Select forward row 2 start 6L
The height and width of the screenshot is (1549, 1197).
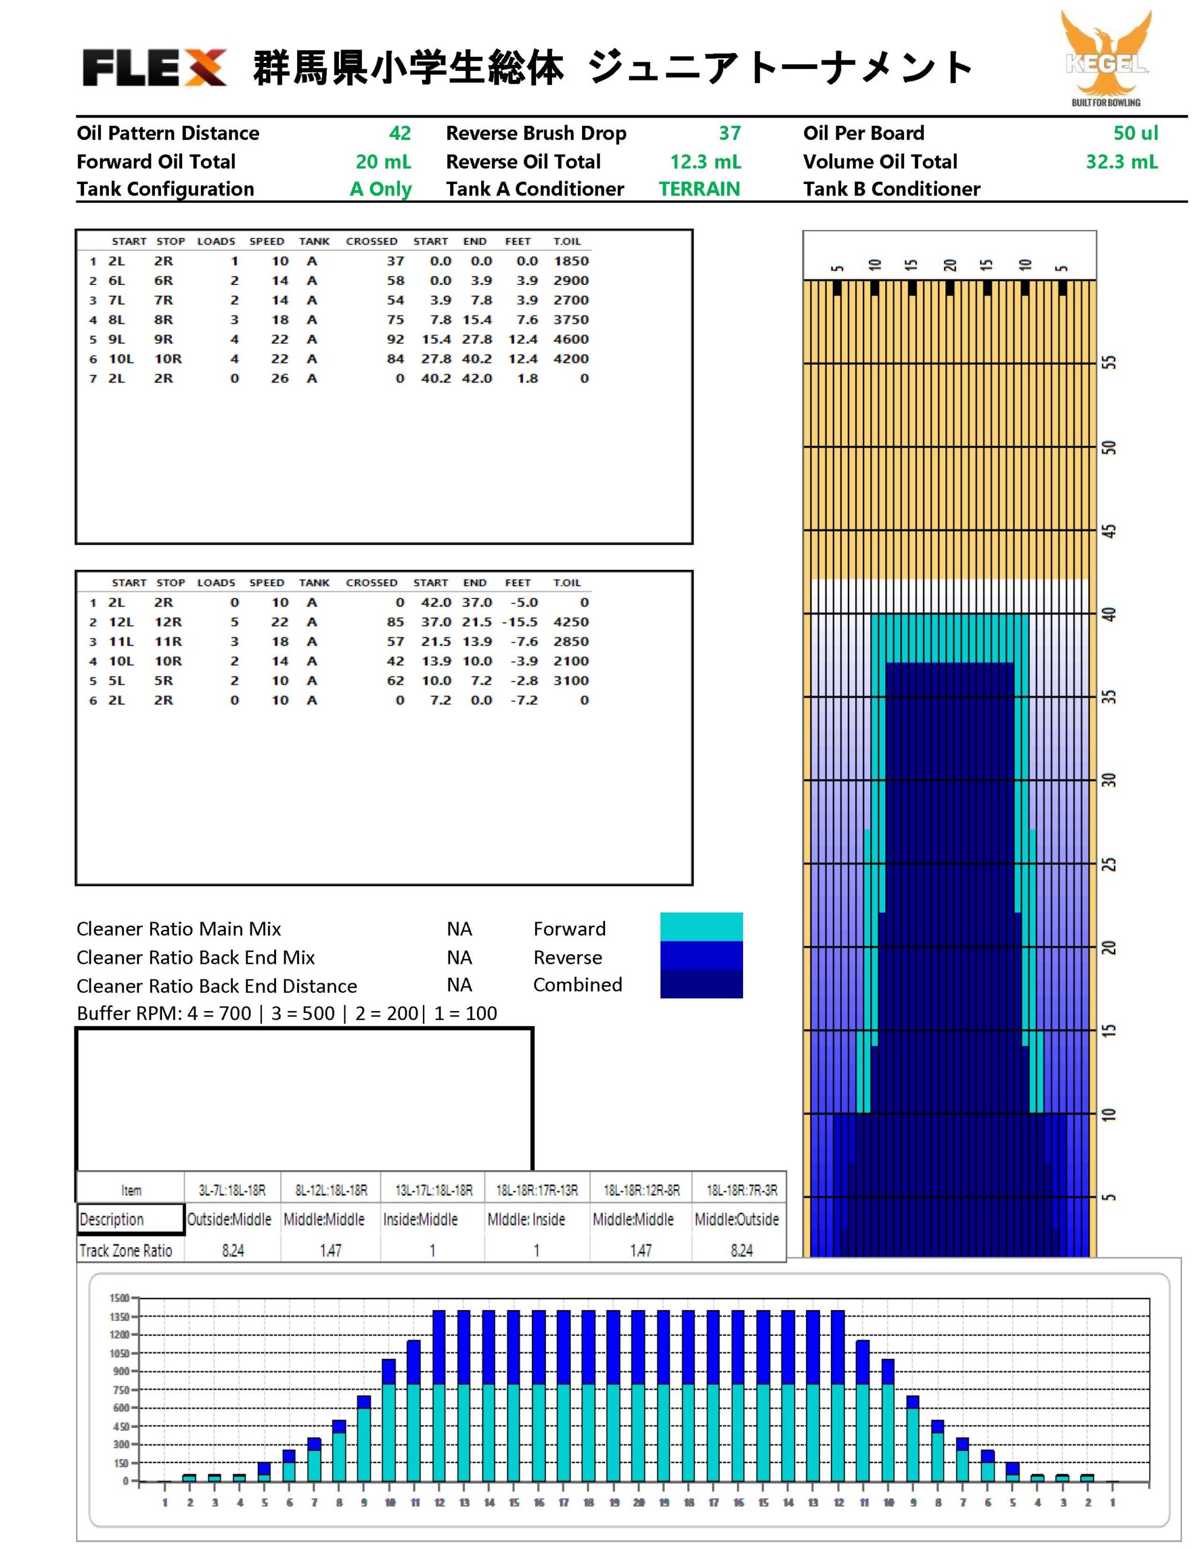pyautogui.click(x=116, y=281)
